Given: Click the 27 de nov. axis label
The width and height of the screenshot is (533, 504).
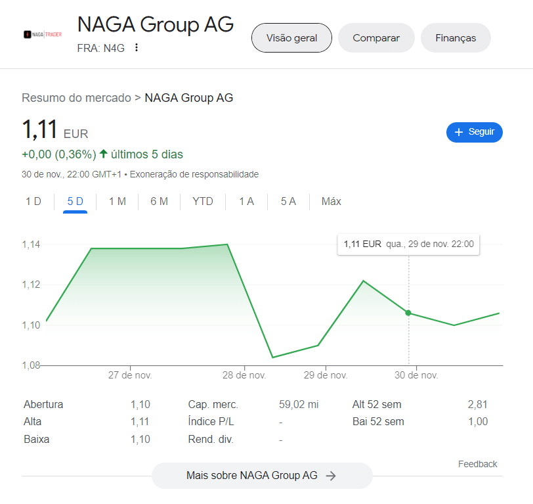Looking at the screenshot, I should [130, 375].
